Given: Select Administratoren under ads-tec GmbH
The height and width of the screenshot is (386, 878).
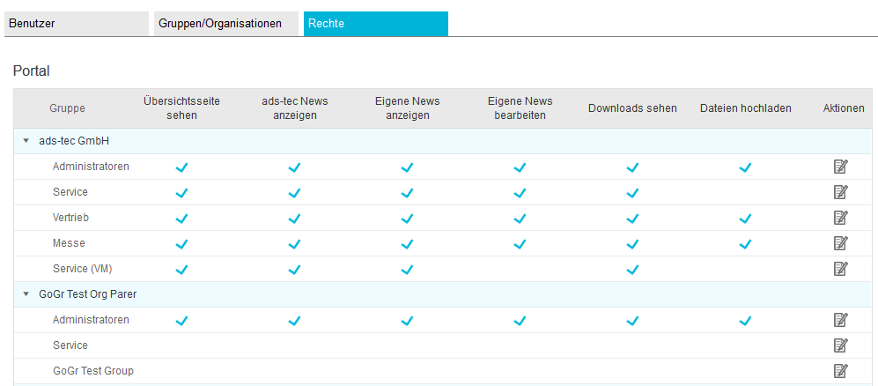Looking at the screenshot, I should point(91,167).
